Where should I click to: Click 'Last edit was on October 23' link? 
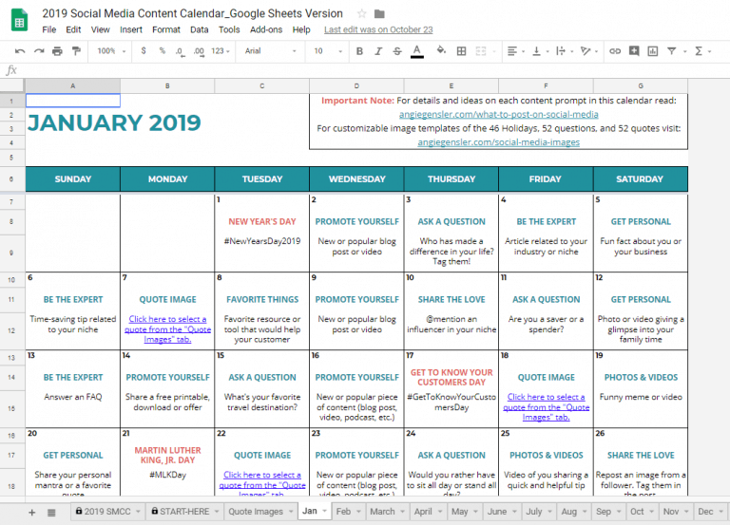(378, 29)
